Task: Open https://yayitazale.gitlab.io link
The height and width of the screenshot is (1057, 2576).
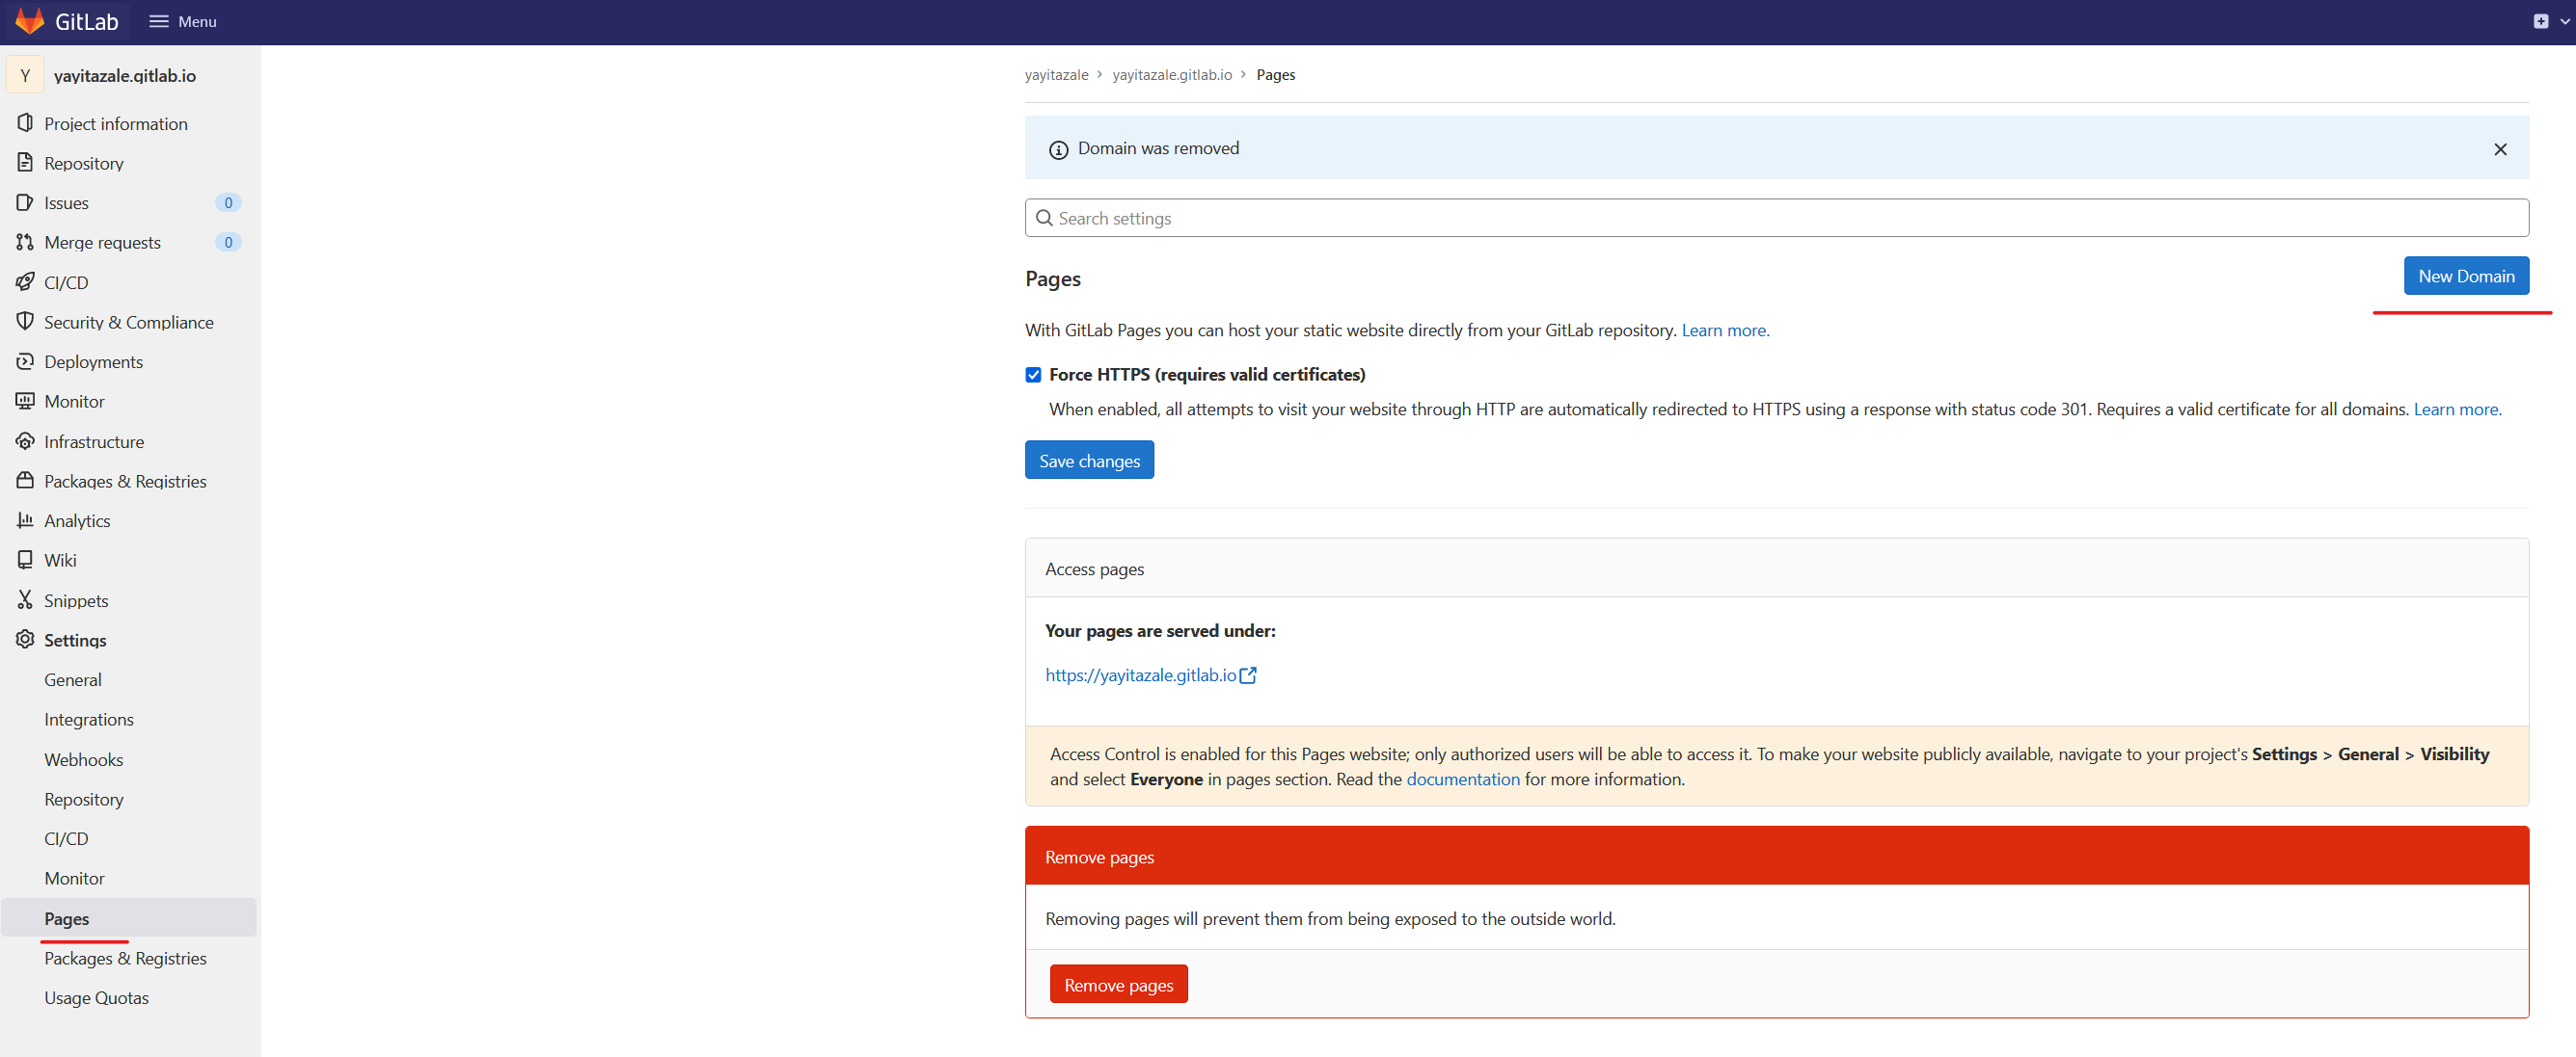Action: coord(1140,675)
